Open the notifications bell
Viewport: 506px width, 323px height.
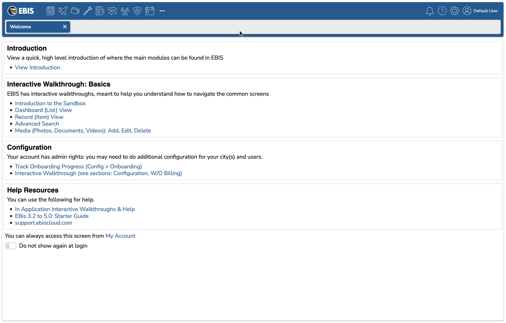pyautogui.click(x=429, y=11)
